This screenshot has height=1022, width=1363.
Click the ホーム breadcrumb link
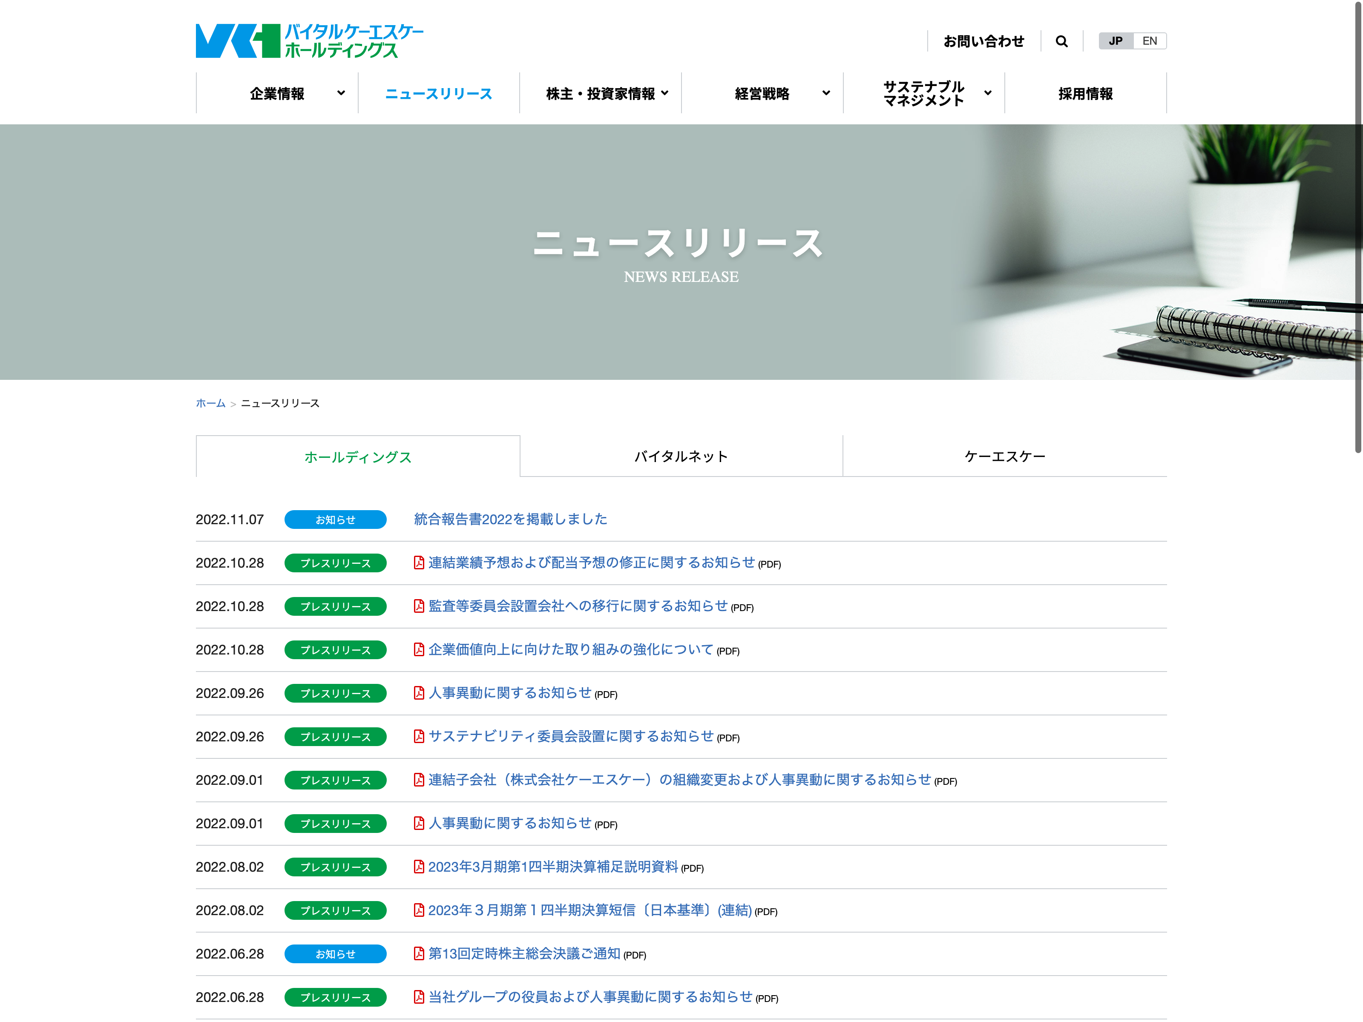point(210,403)
